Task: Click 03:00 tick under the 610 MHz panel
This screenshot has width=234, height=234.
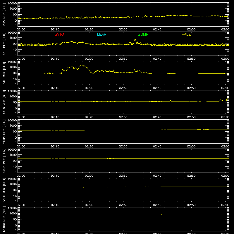Action: tap(225, 88)
